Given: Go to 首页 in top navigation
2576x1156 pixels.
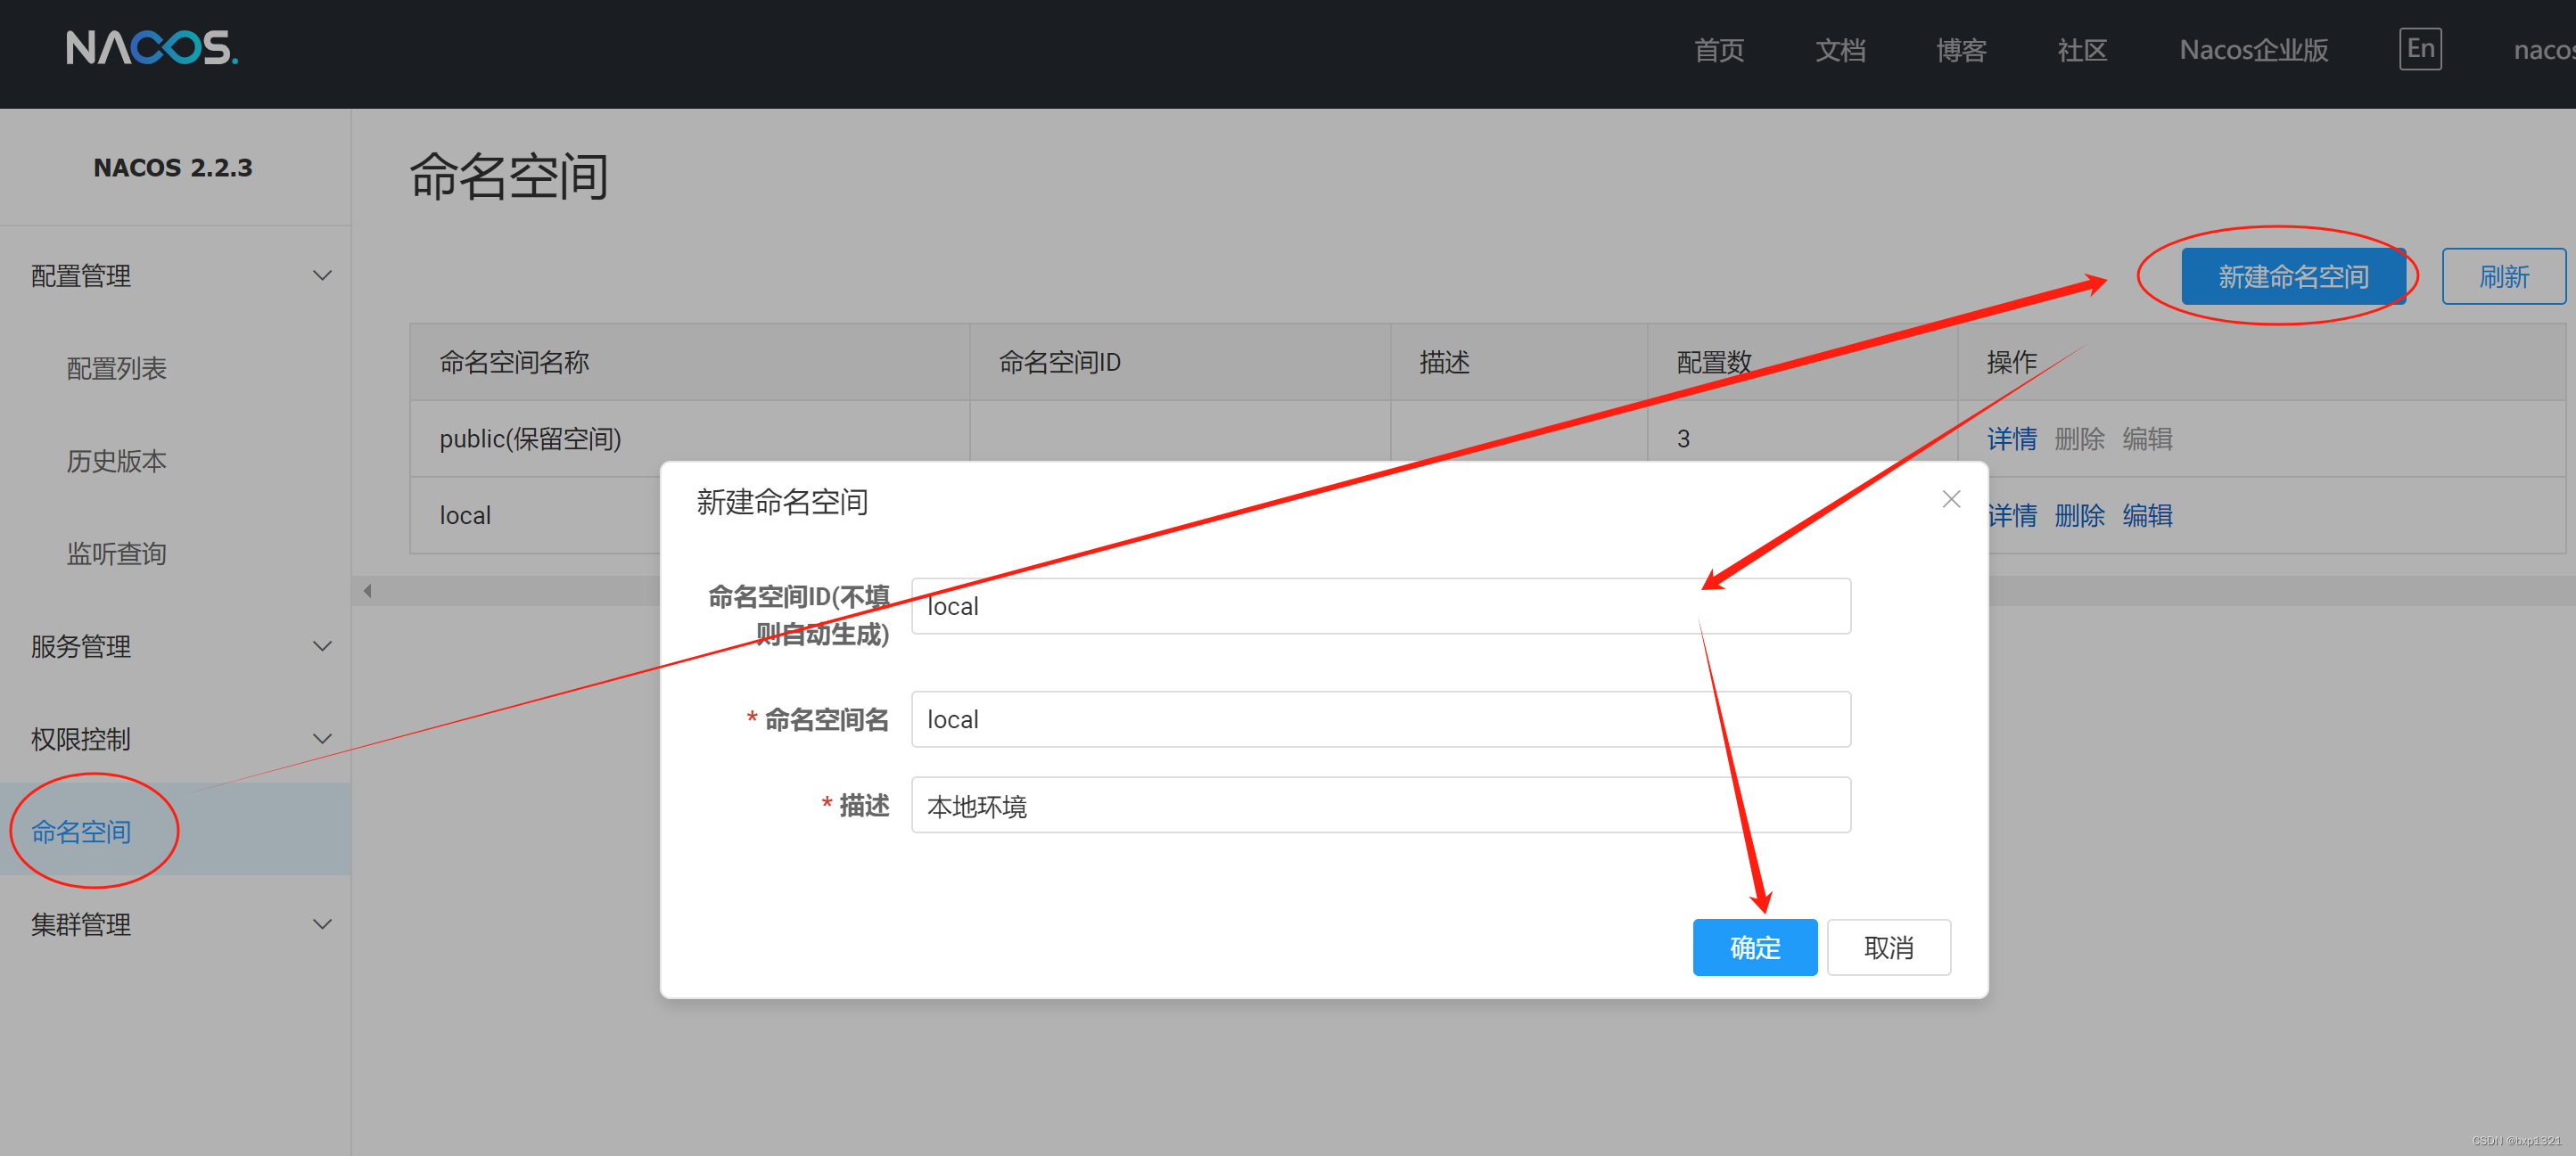Looking at the screenshot, I should click(1719, 49).
